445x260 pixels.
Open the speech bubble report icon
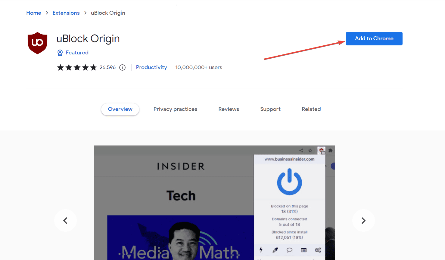(289, 250)
